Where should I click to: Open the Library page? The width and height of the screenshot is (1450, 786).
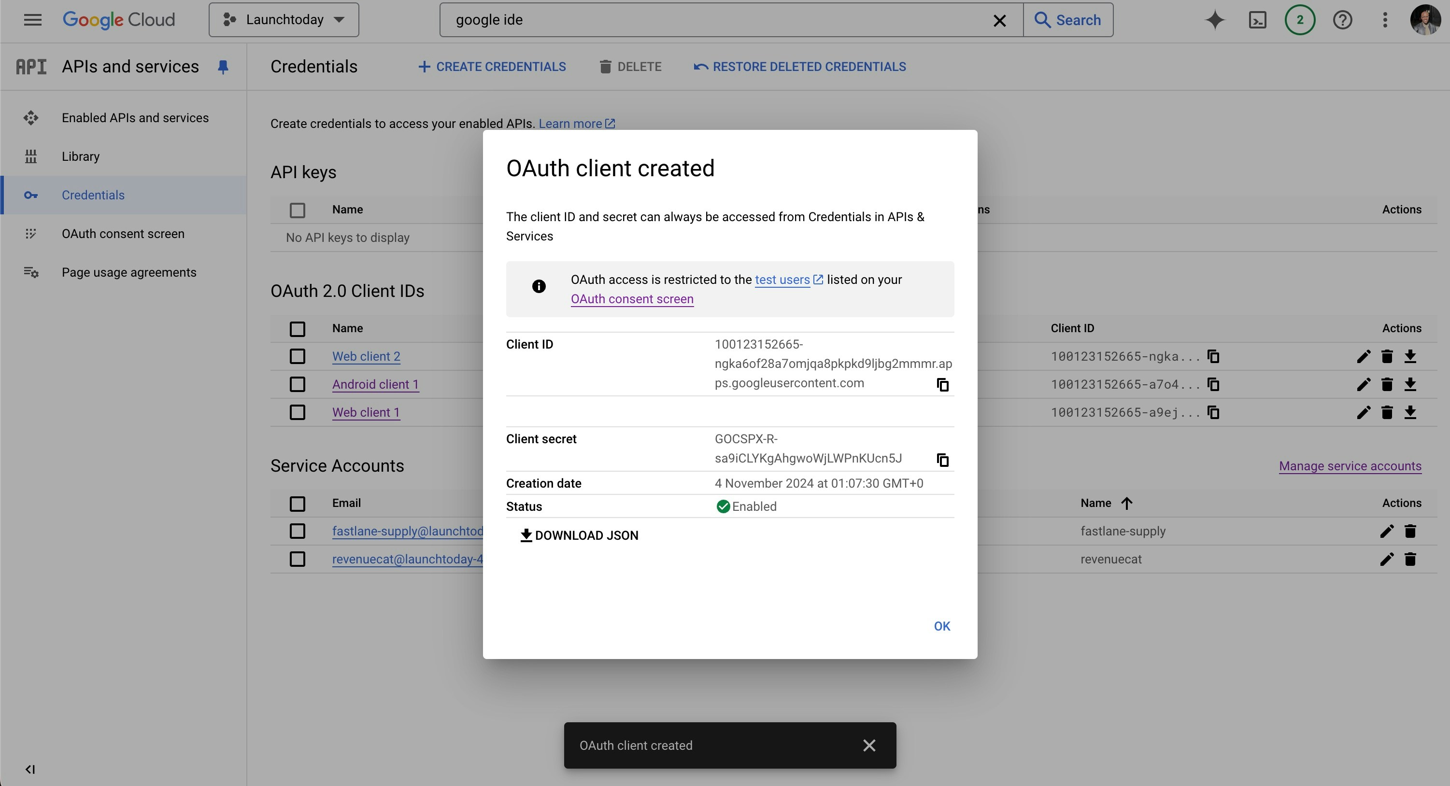tap(80, 156)
